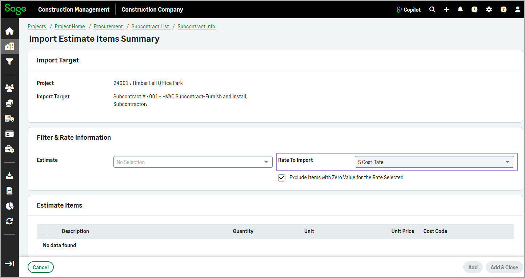The width and height of the screenshot is (525, 278).
Task: Open the Estimate dropdown
Action: point(193,162)
